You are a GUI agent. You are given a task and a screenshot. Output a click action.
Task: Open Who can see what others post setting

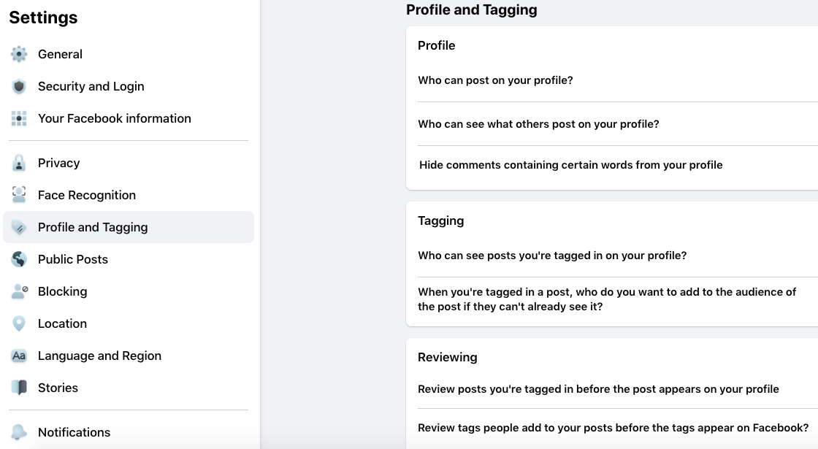pos(538,124)
